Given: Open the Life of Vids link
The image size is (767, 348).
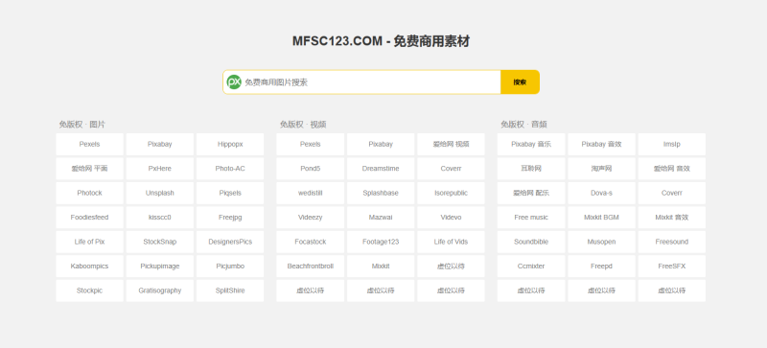Looking at the screenshot, I should pos(451,242).
